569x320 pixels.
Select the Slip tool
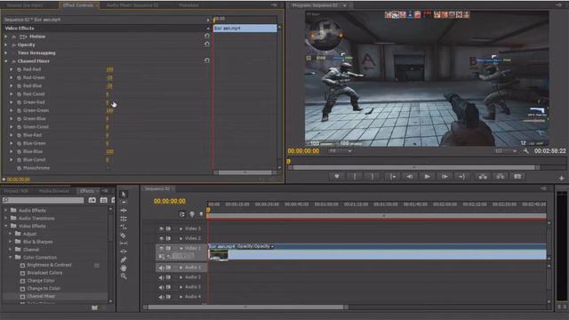[x=124, y=244]
